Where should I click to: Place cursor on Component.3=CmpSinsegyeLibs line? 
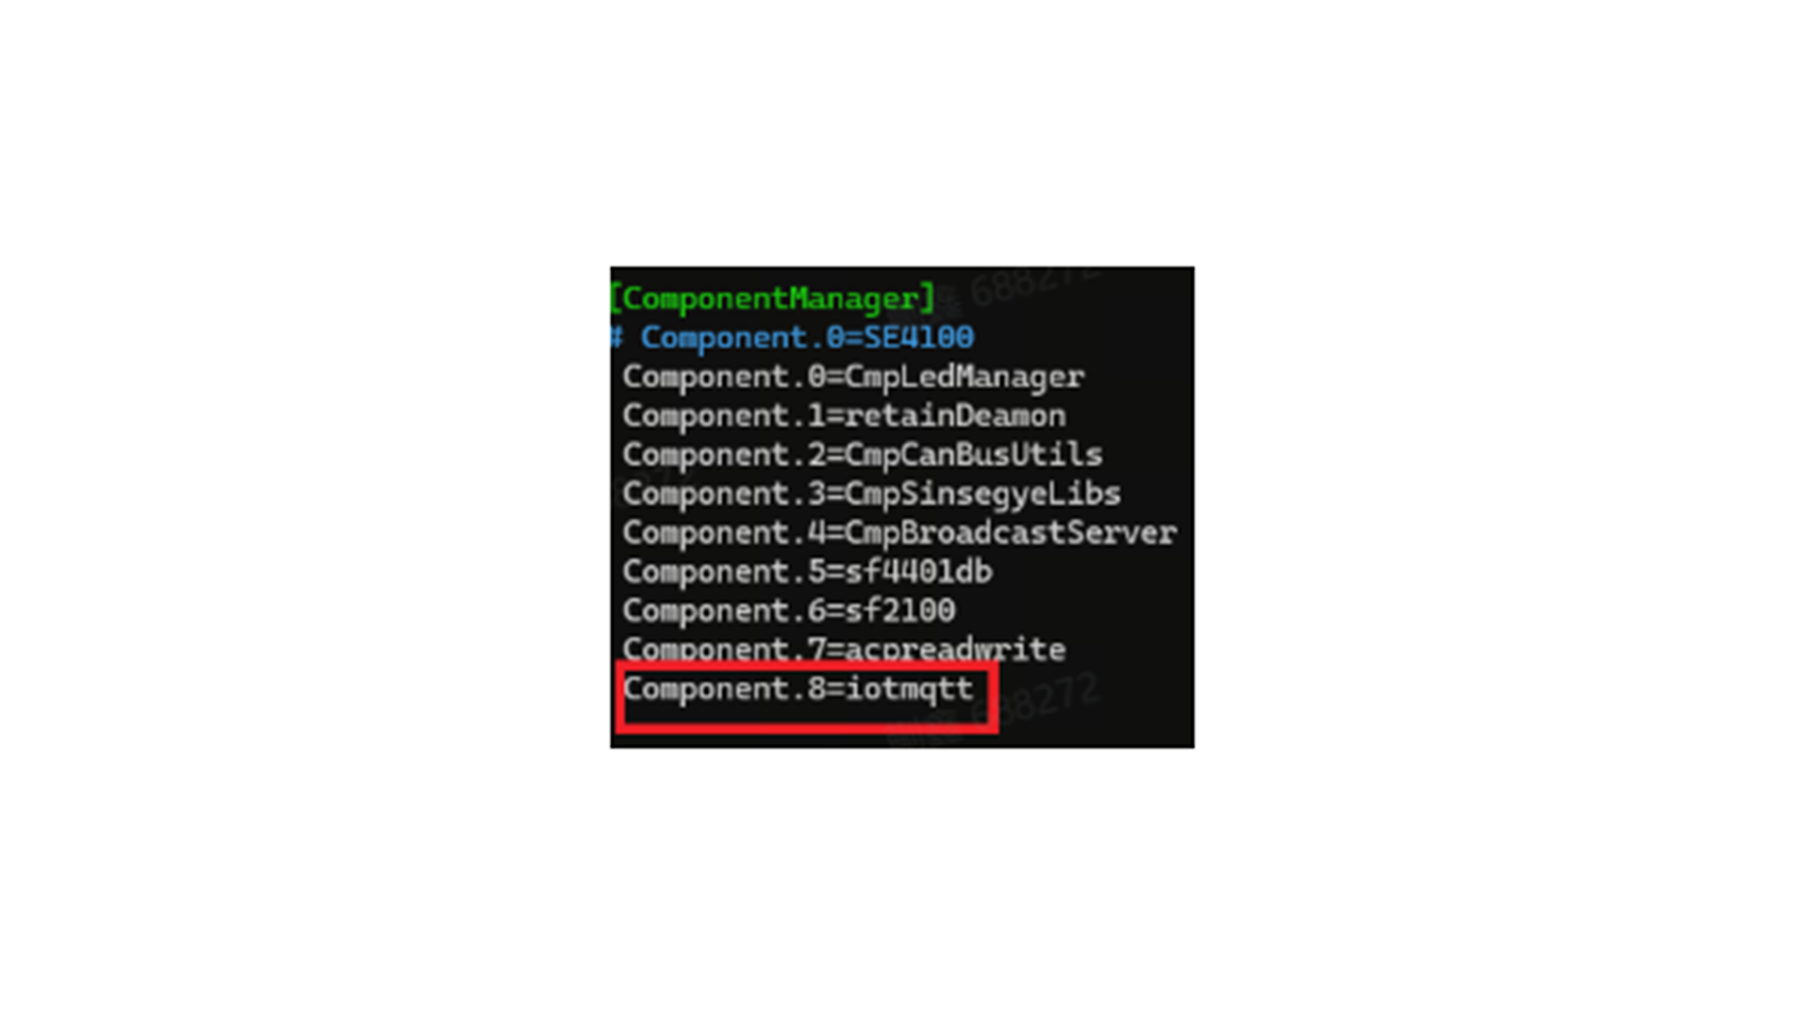[871, 493]
